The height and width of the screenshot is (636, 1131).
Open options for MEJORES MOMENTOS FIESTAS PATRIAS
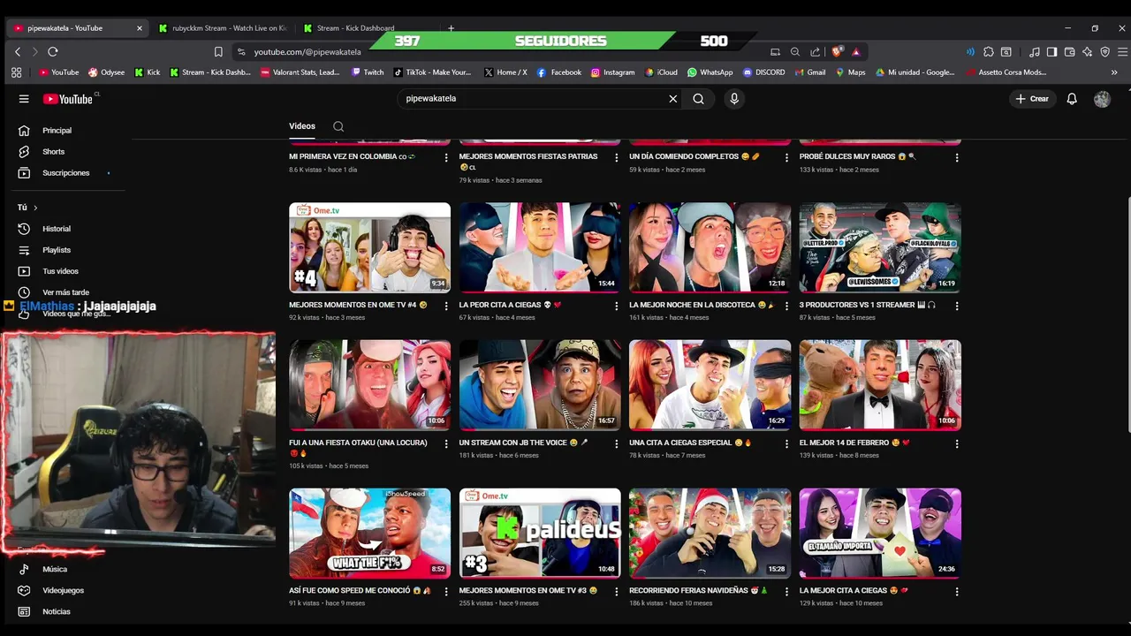coord(617,158)
